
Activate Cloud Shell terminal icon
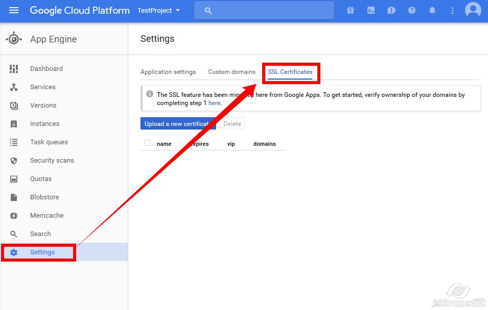pyautogui.click(x=371, y=10)
